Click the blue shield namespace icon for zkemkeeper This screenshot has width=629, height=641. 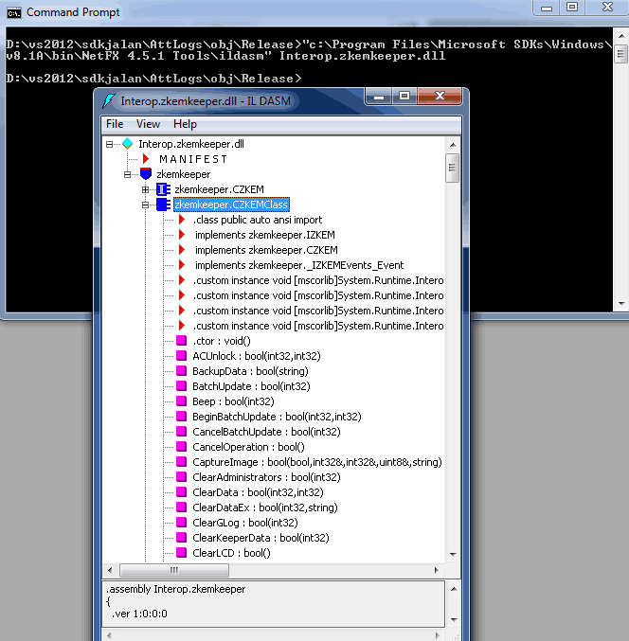click(146, 173)
